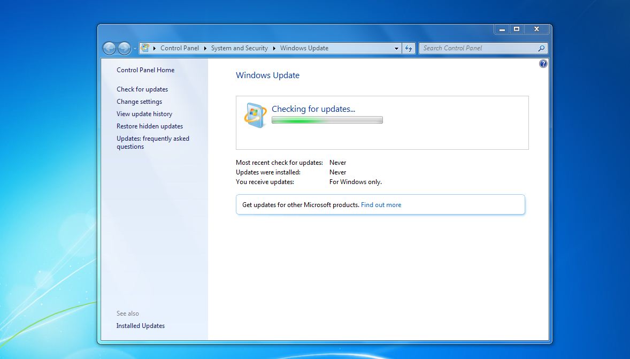Click the back navigation arrow
The width and height of the screenshot is (630, 359).
pos(109,48)
